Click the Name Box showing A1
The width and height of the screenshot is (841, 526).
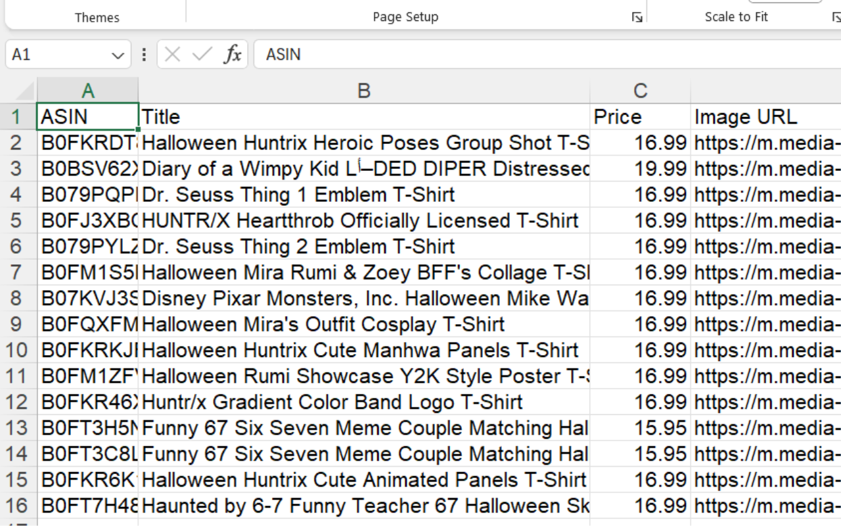click(x=58, y=55)
